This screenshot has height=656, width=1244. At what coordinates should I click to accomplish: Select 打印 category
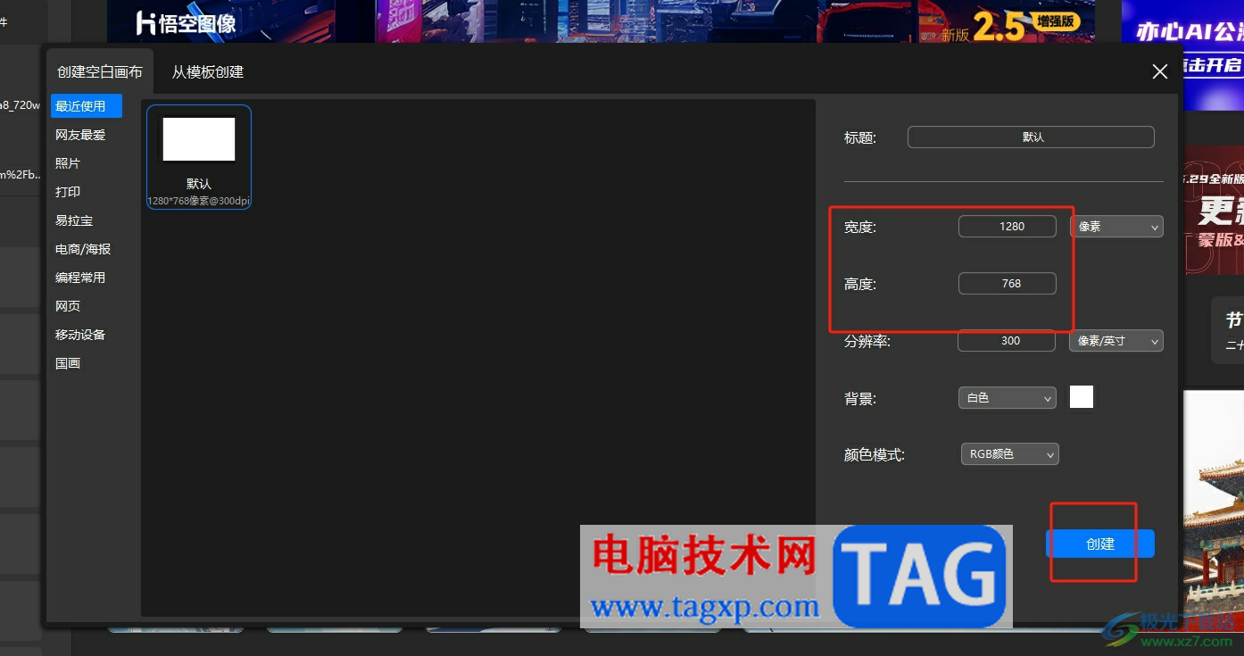[68, 192]
